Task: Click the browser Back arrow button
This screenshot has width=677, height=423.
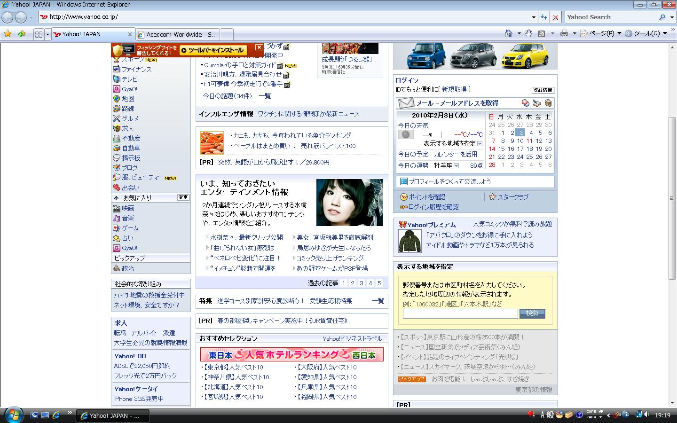Action: 8,17
